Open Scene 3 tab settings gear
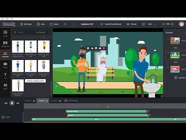Viewport: 186px width, 140px height. point(60,101)
